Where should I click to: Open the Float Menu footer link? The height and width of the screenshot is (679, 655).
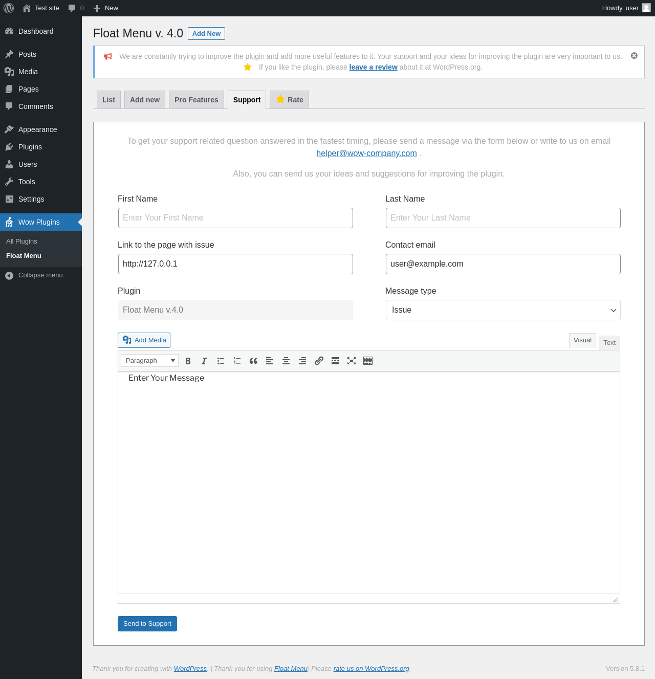(291, 669)
